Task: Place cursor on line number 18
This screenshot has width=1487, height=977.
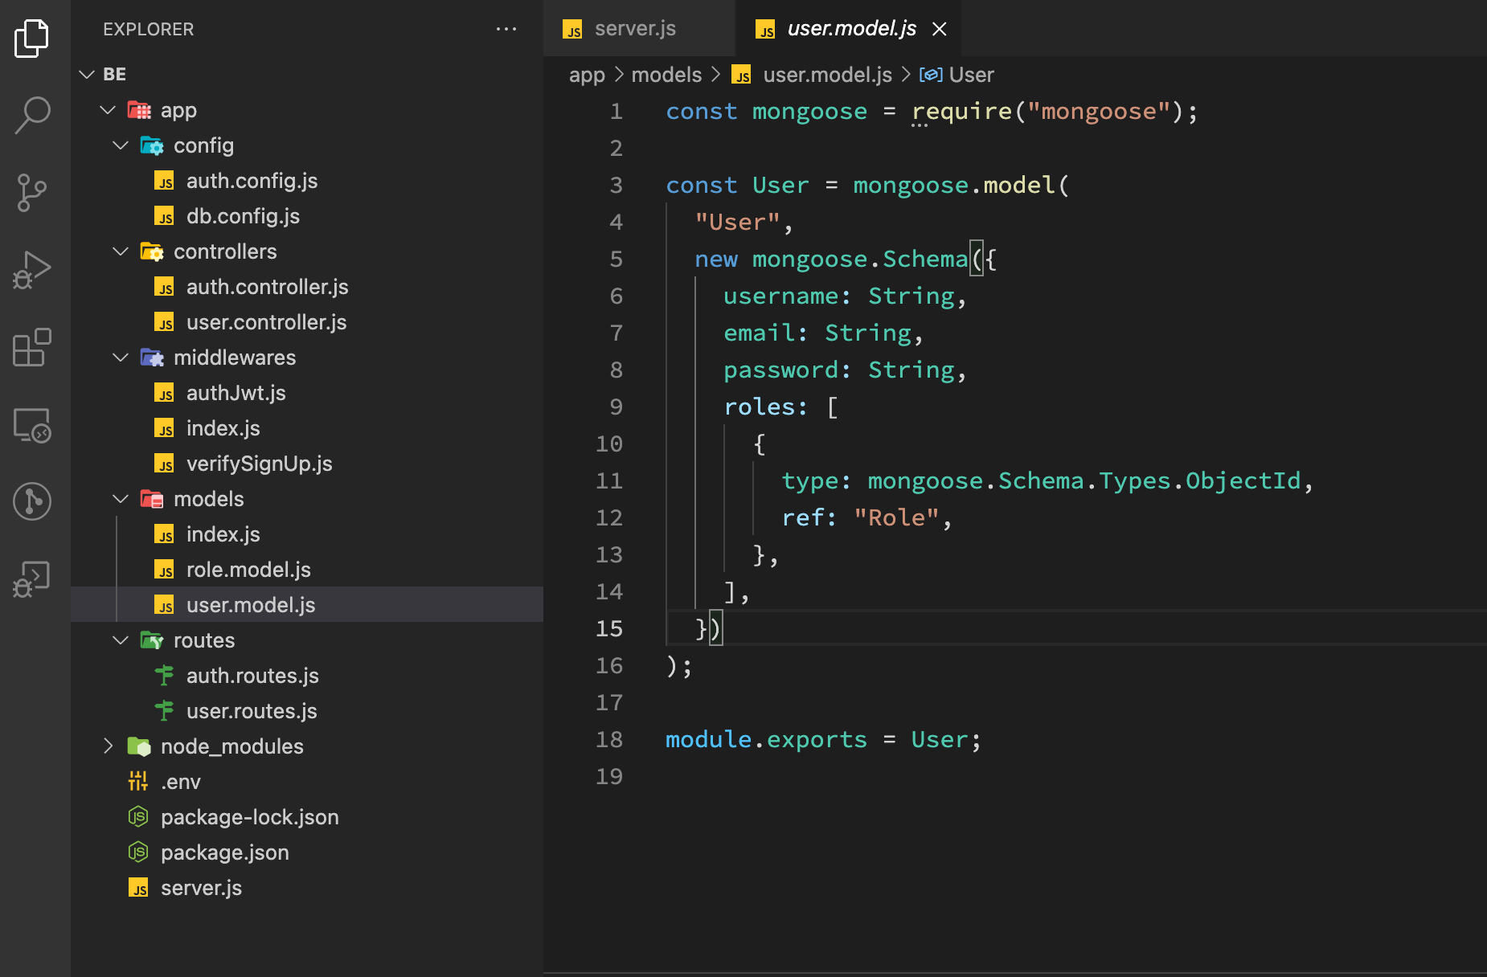Action: [609, 739]
